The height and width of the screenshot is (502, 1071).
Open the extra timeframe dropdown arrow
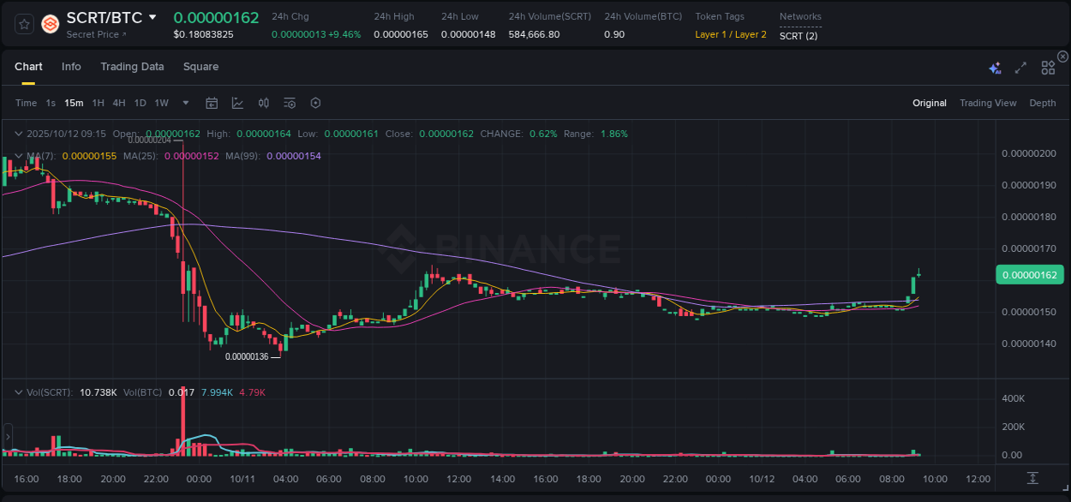[185, 103]
